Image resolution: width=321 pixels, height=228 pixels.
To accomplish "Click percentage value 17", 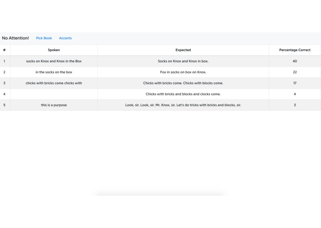I will (295, 83).
